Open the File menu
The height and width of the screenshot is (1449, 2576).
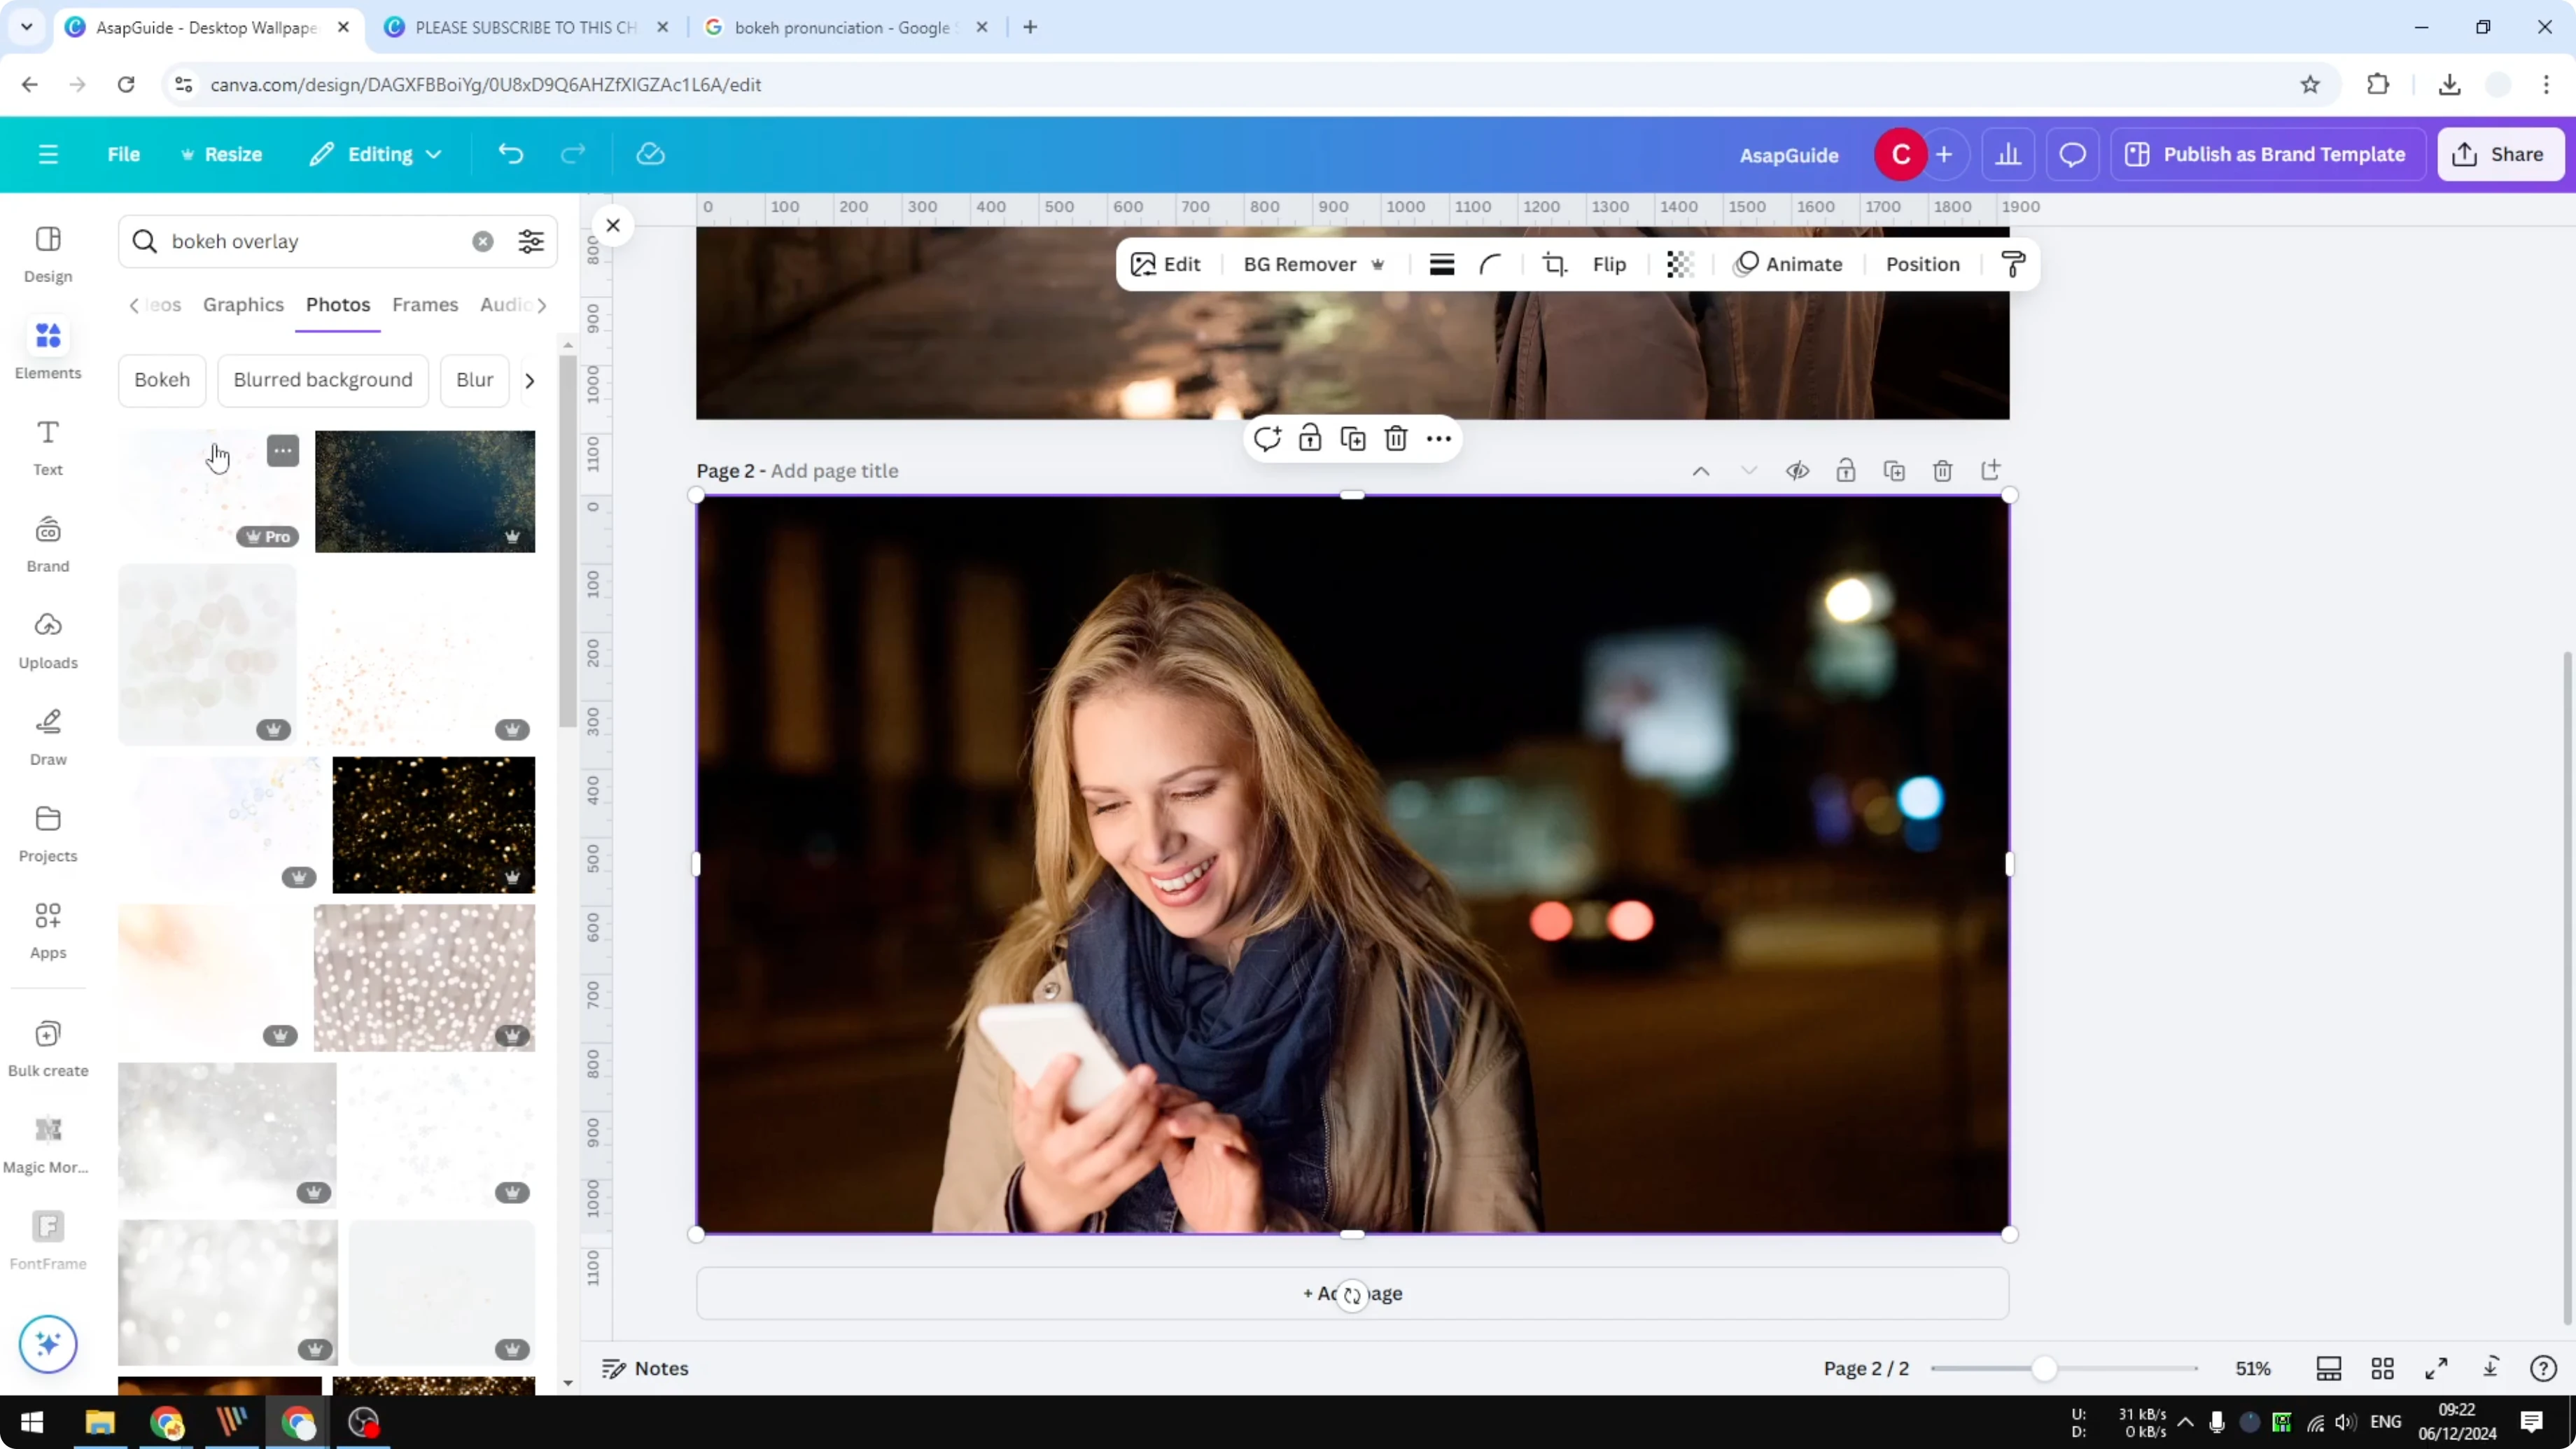click(x=124, y=154)
